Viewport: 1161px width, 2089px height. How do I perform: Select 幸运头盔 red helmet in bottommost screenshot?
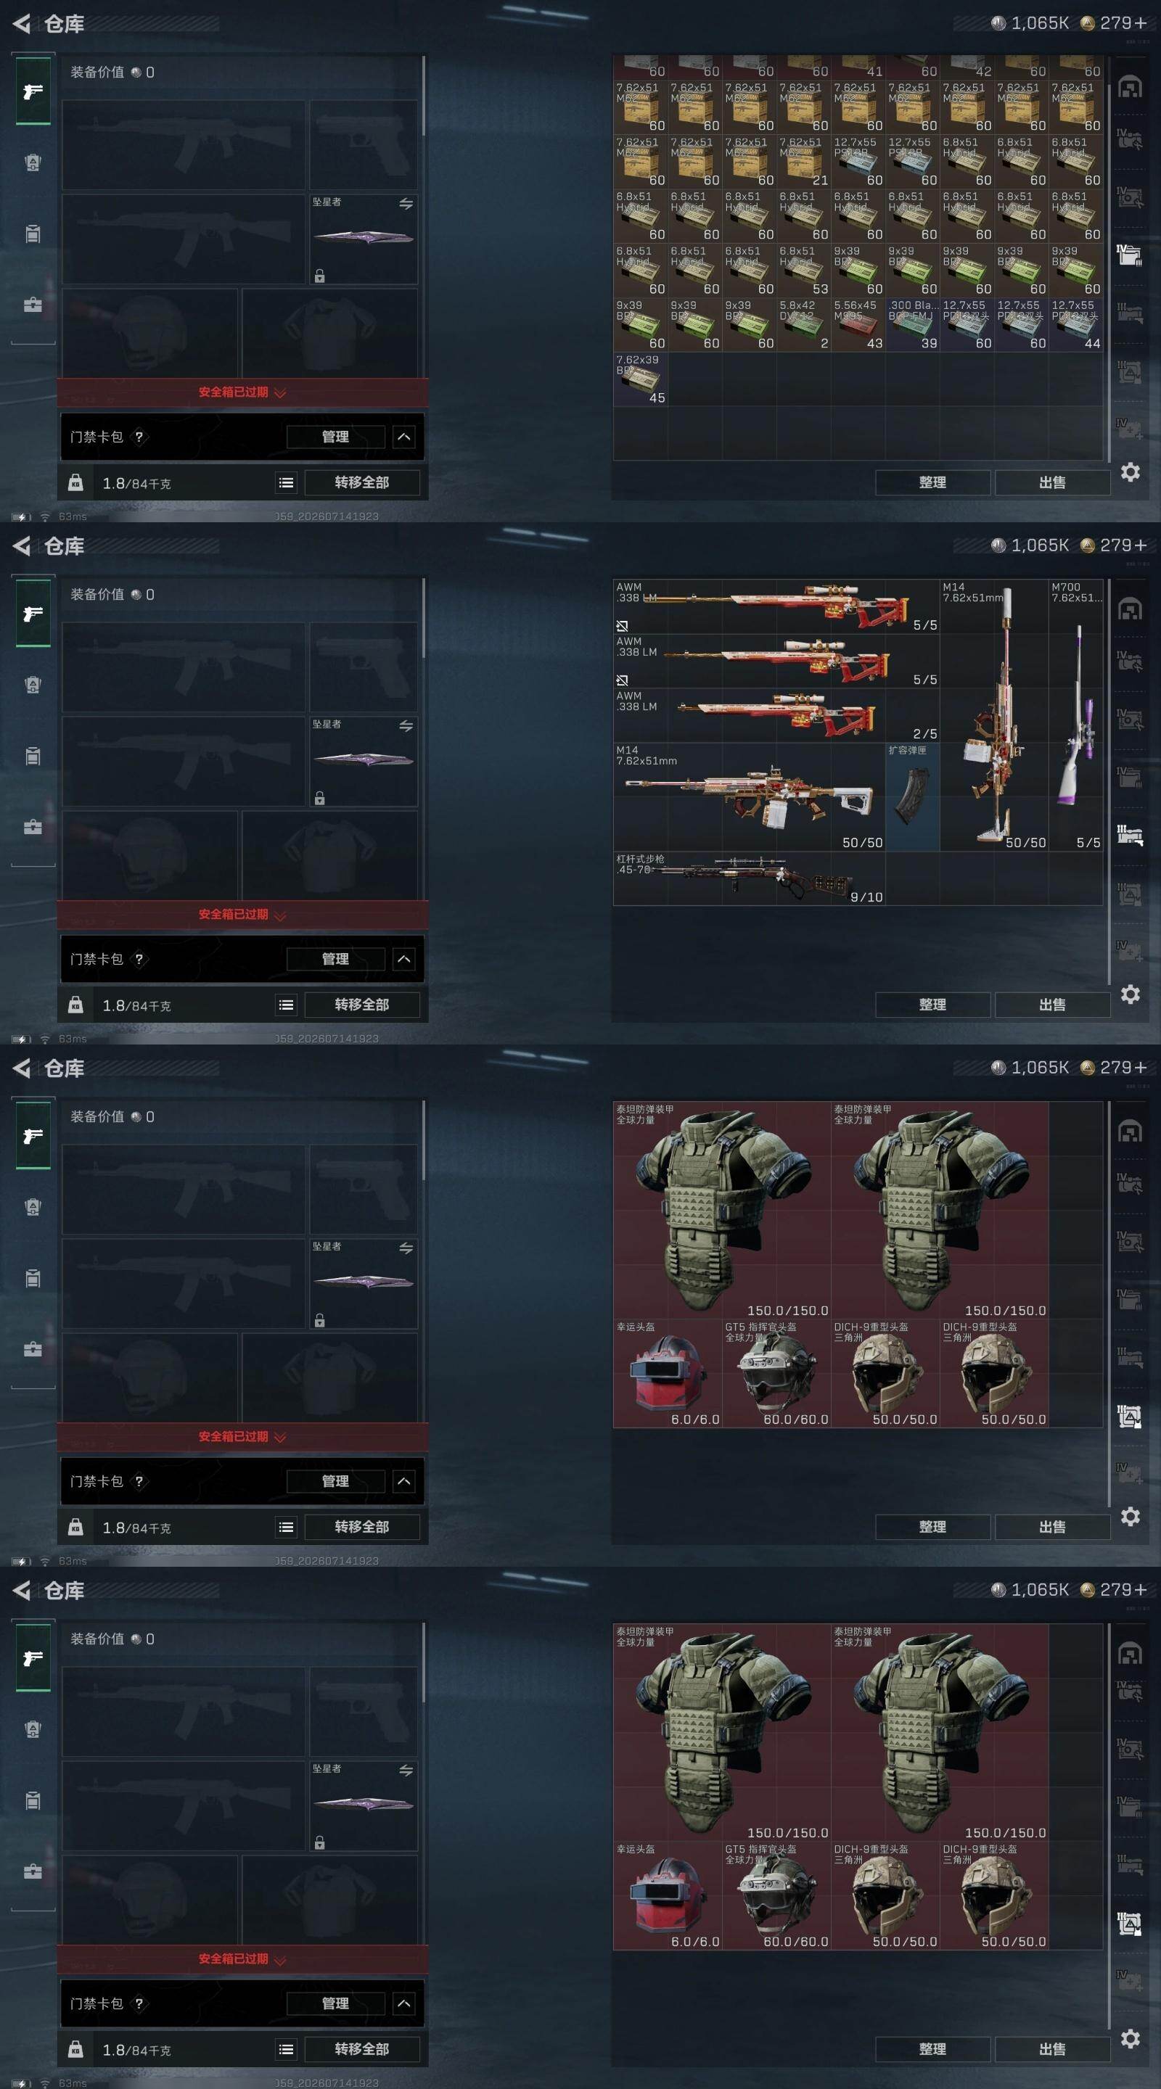(x=668, y=1895)
